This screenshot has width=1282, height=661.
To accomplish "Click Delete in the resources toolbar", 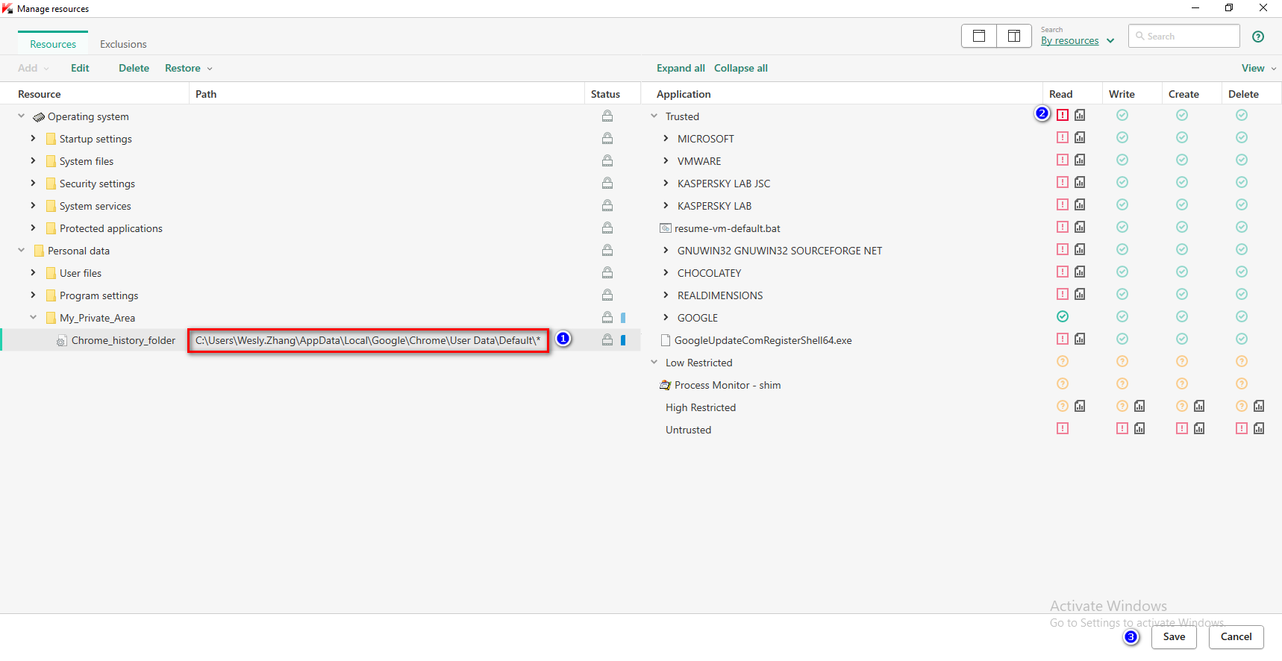I will (134, 68).
